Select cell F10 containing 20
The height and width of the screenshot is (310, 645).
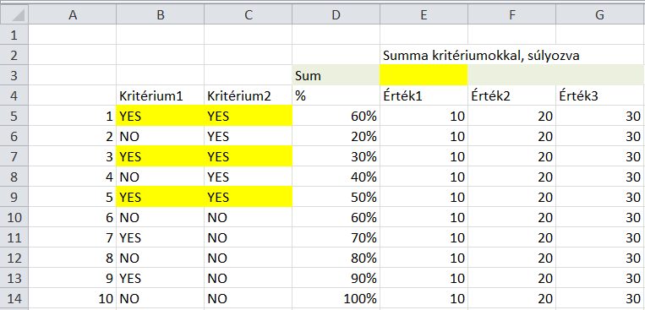click(x=511, y=217)
